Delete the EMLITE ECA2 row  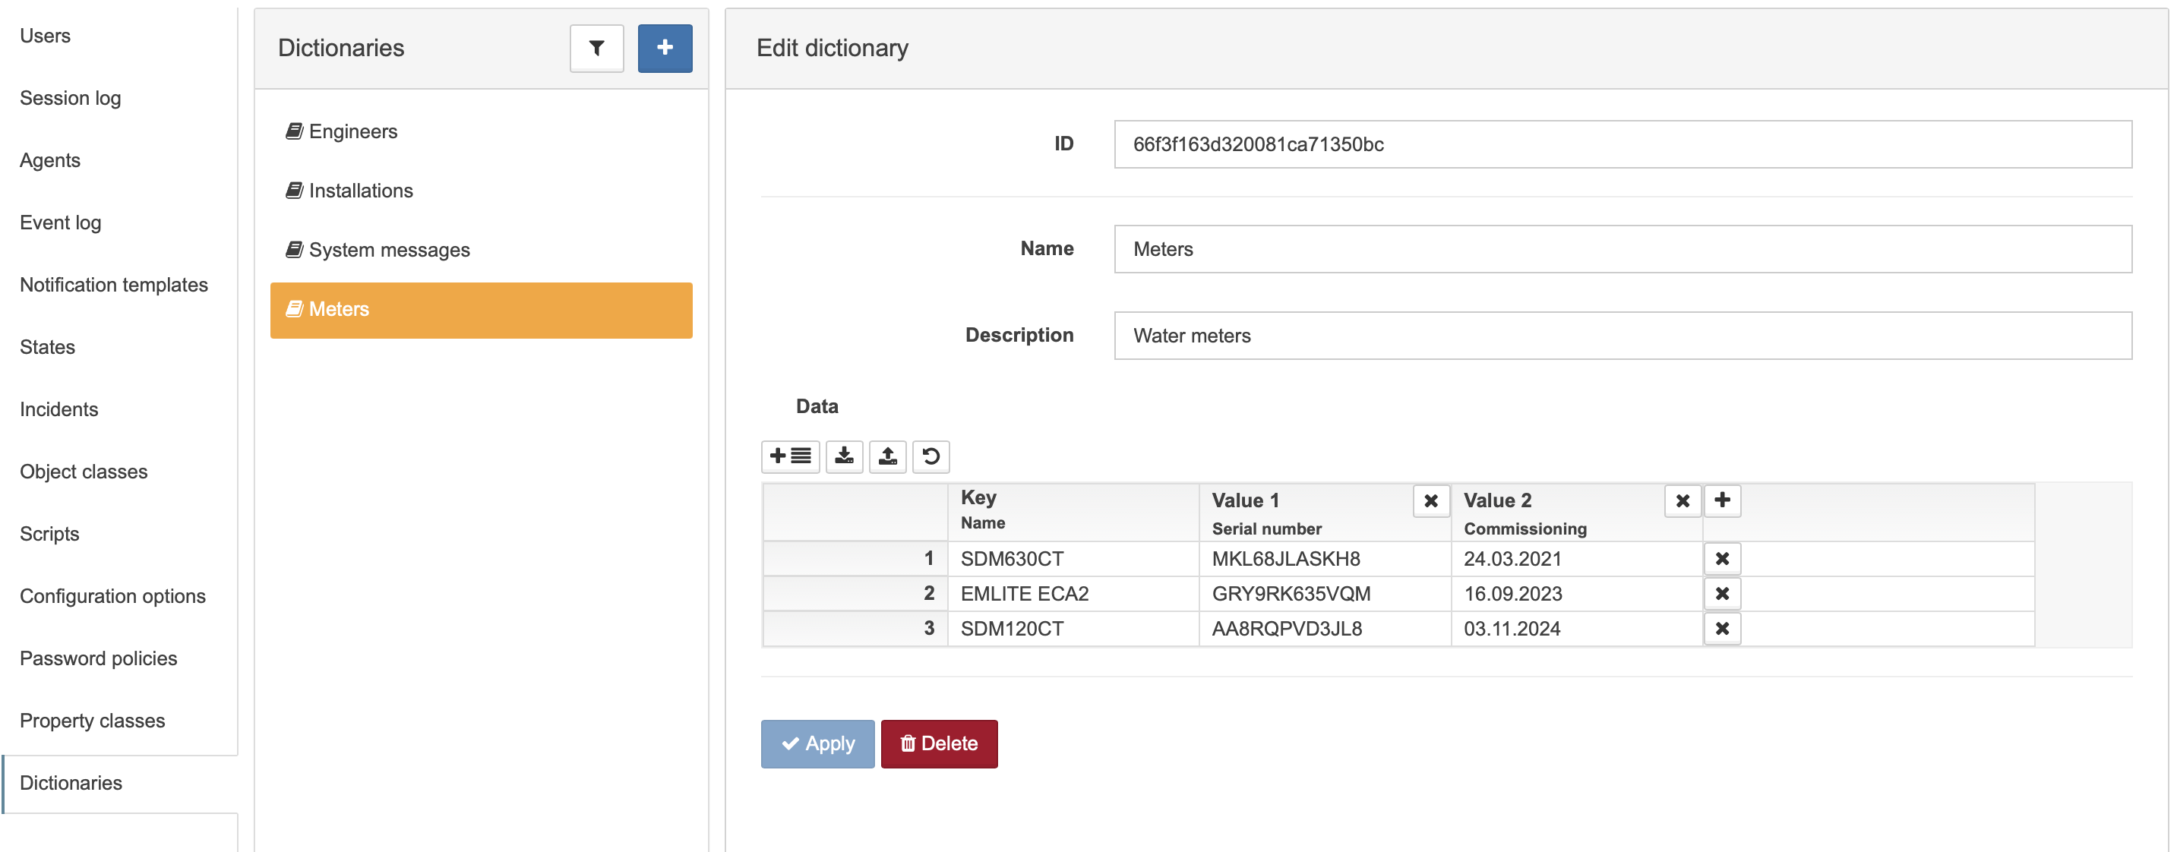tap(1722, 593)
